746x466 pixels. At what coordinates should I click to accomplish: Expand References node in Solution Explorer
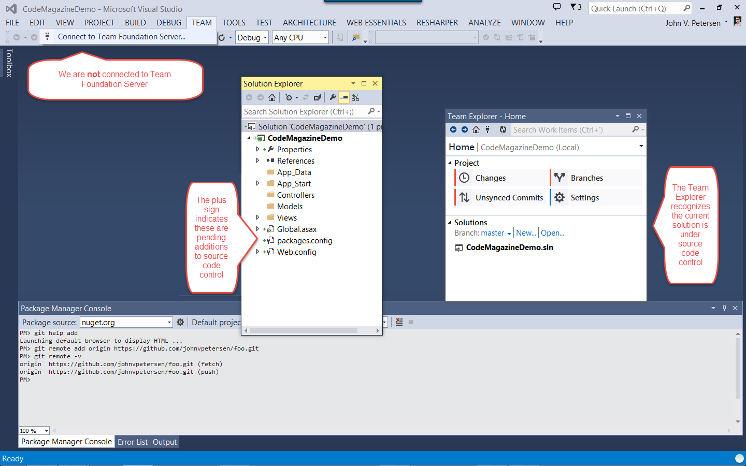coord(257,161)
